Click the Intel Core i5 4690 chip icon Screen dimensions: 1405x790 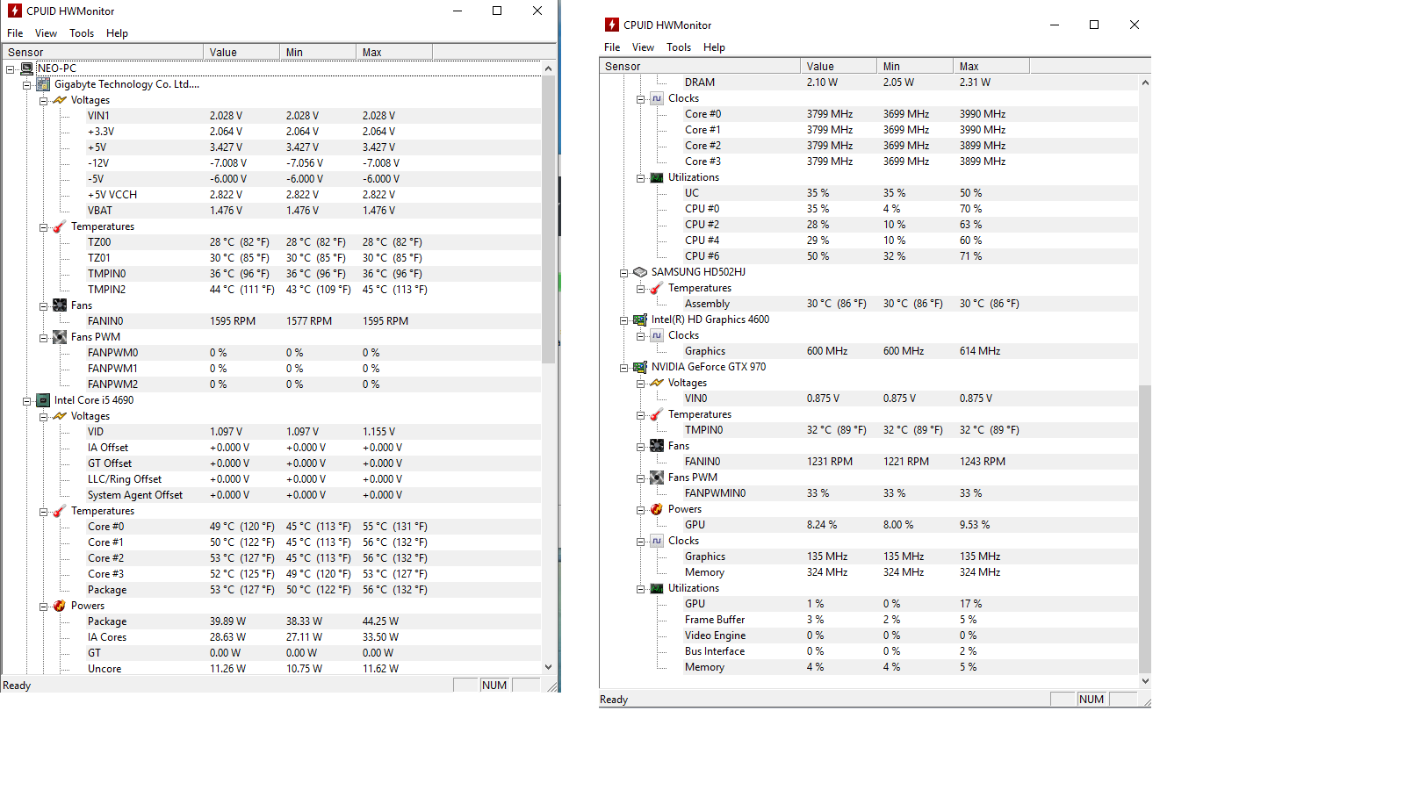click(43, 400)
